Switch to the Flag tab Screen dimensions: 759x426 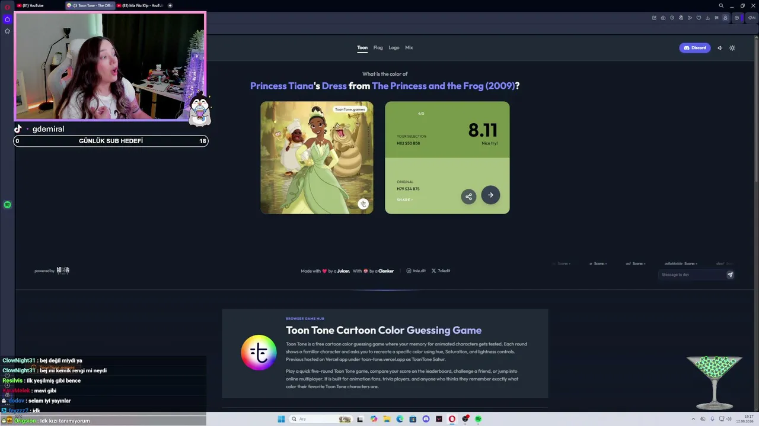point(378,47)
